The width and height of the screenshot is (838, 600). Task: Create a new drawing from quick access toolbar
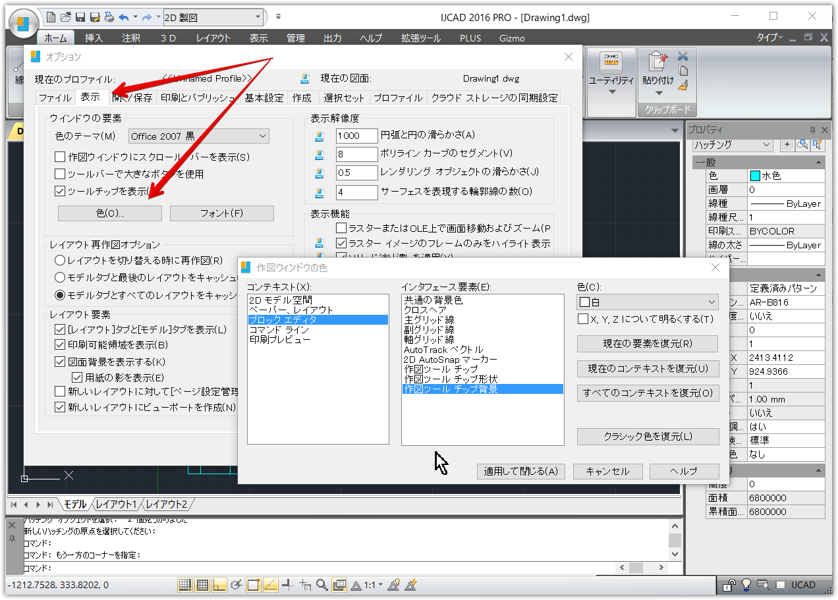(51, 17)
